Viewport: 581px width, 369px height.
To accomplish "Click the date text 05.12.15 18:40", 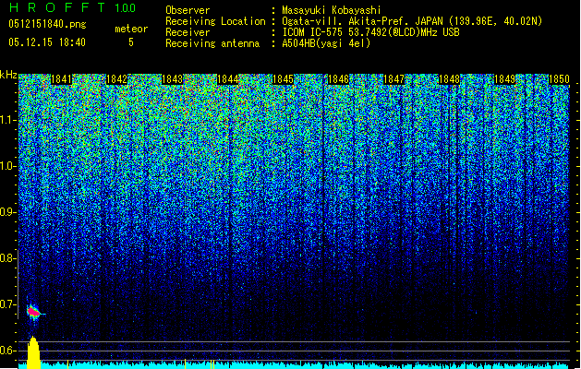I will click(x=47, y=42).
